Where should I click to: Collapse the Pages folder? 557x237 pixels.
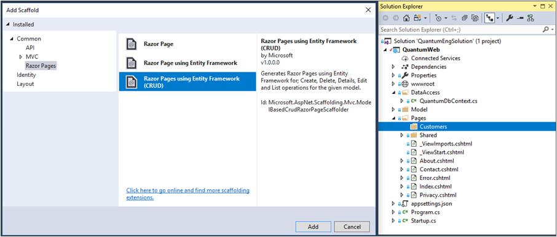[x=393, y=118]
